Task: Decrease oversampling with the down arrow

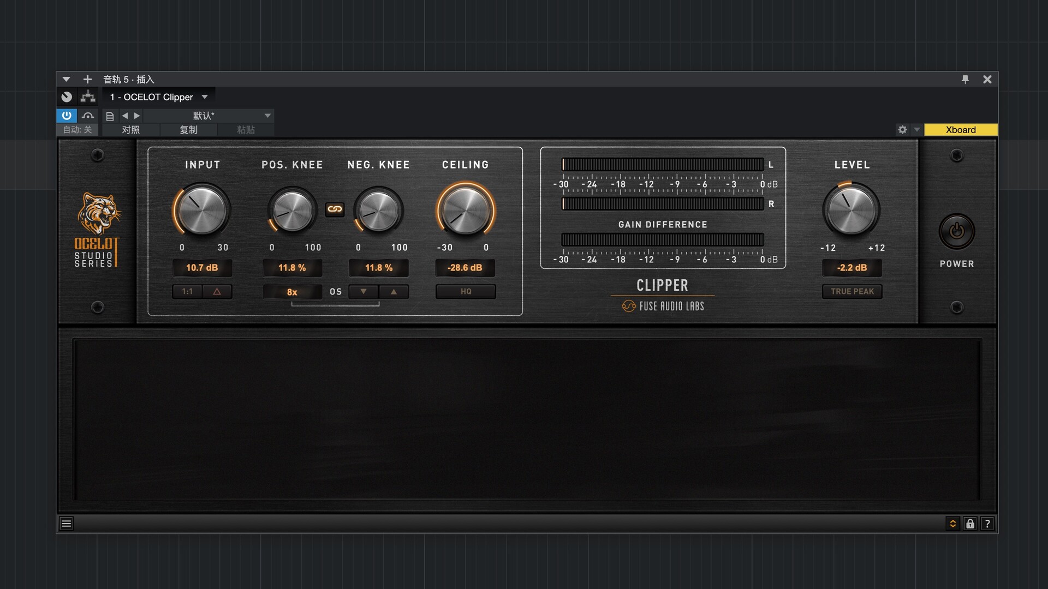Action: point(364,292)
